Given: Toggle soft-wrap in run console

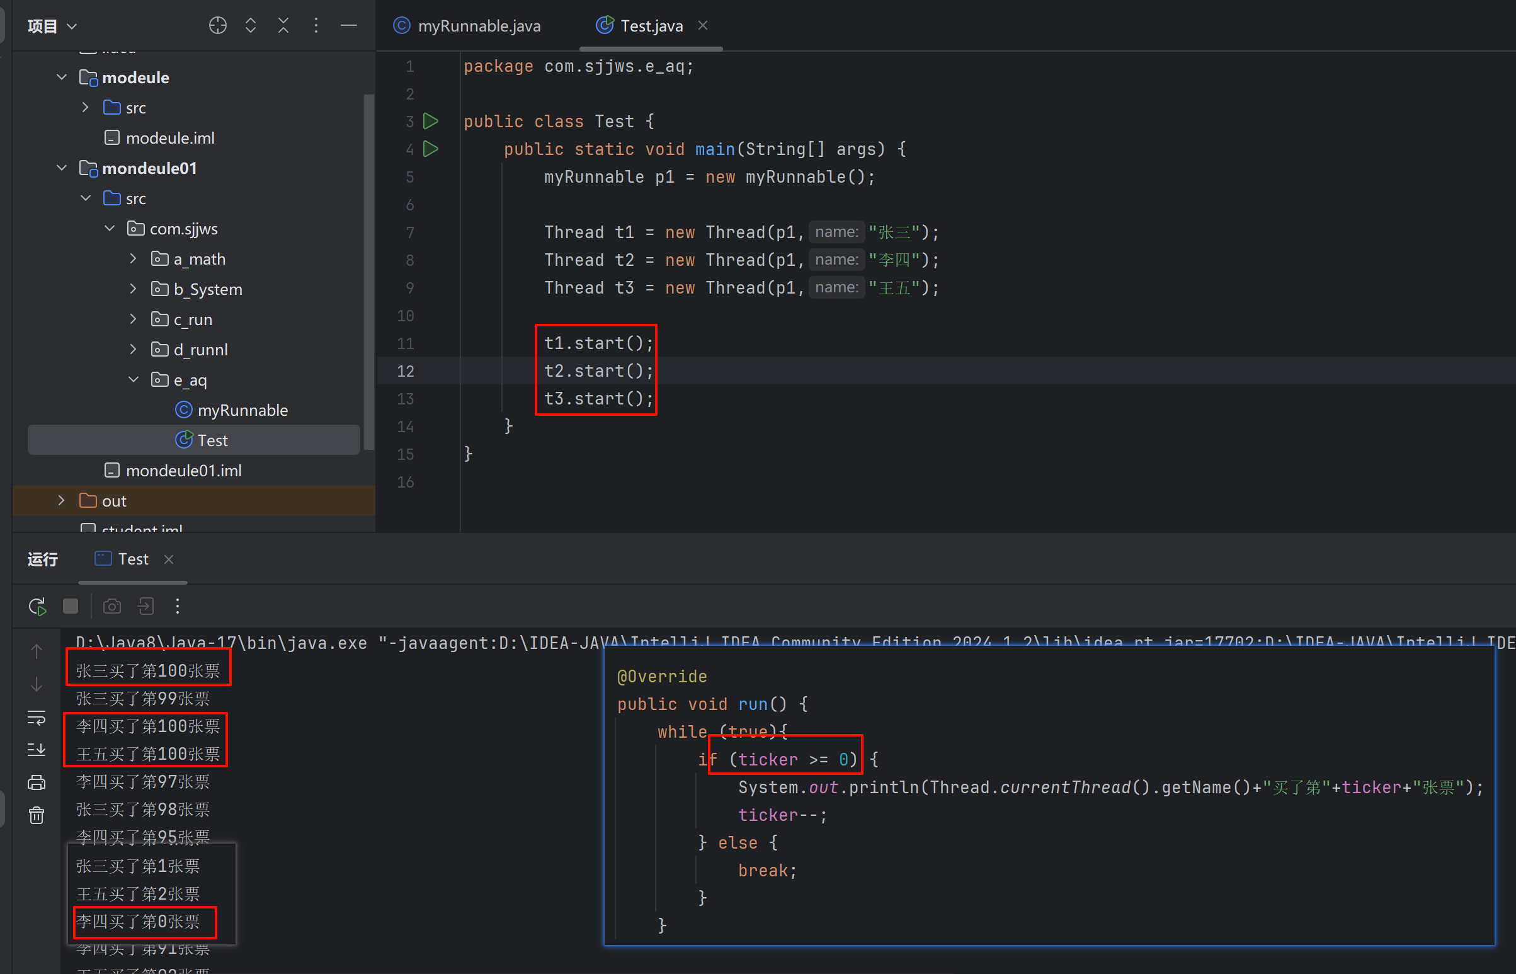Looking at the screenshot, I should point(37,718).
